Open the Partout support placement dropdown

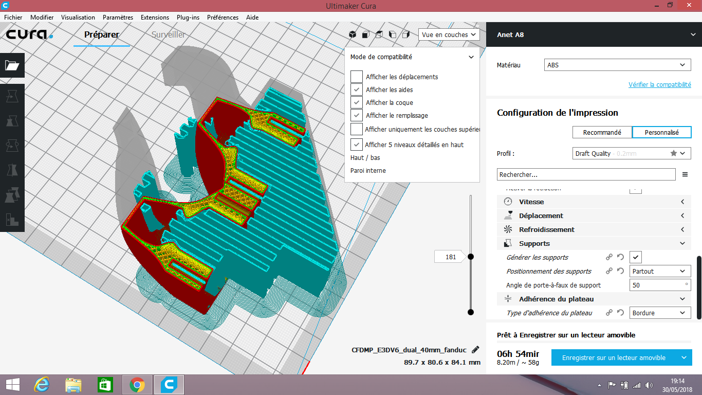[x=660, y=271]
